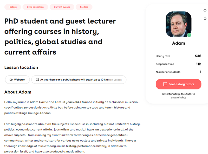Click the Number of students row

[178, 72]
